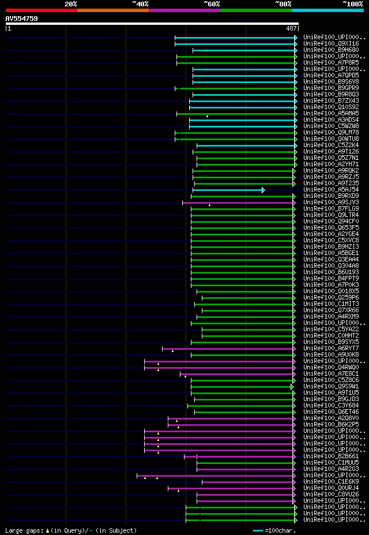Open hit UniRef100_Q9XI16
This screenshot has width=369, height=535.
pyautogui.click(x=331, y=44)
